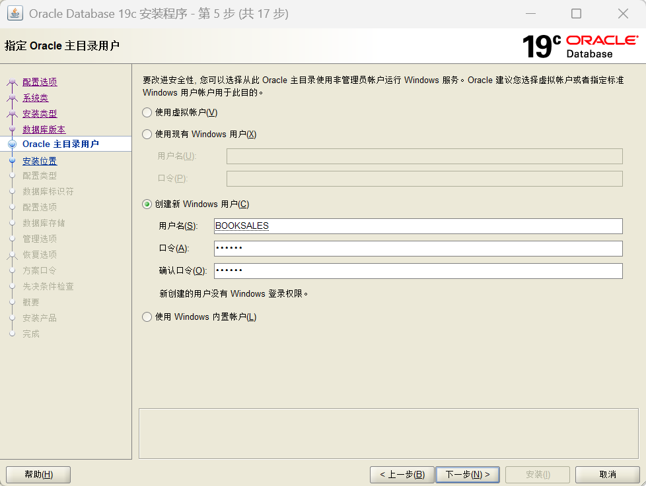
Task: Select 使用现有 Windows 用户 option
Action: point(147,134)
